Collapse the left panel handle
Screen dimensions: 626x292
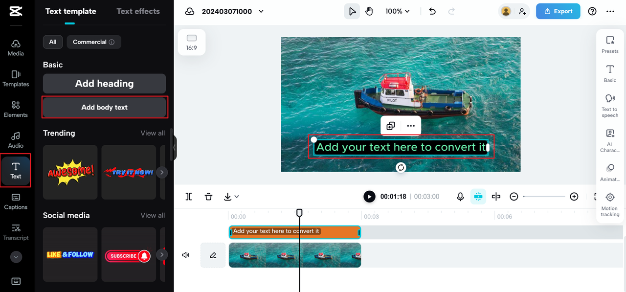[x=175, y=147]
